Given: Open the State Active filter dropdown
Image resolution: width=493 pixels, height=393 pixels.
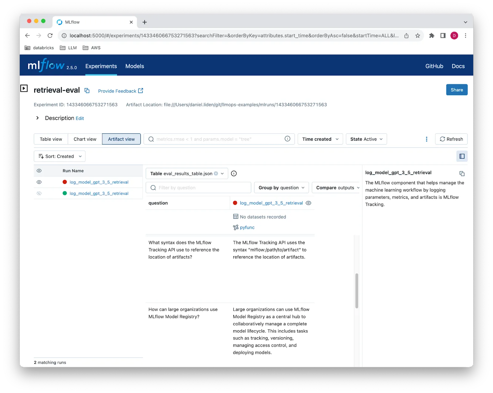Looking at the screenshot, I should (x=366, y=139).
